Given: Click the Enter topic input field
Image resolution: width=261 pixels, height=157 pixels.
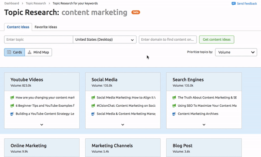Looking at the screenshot, I should click(x=38, y=39).
